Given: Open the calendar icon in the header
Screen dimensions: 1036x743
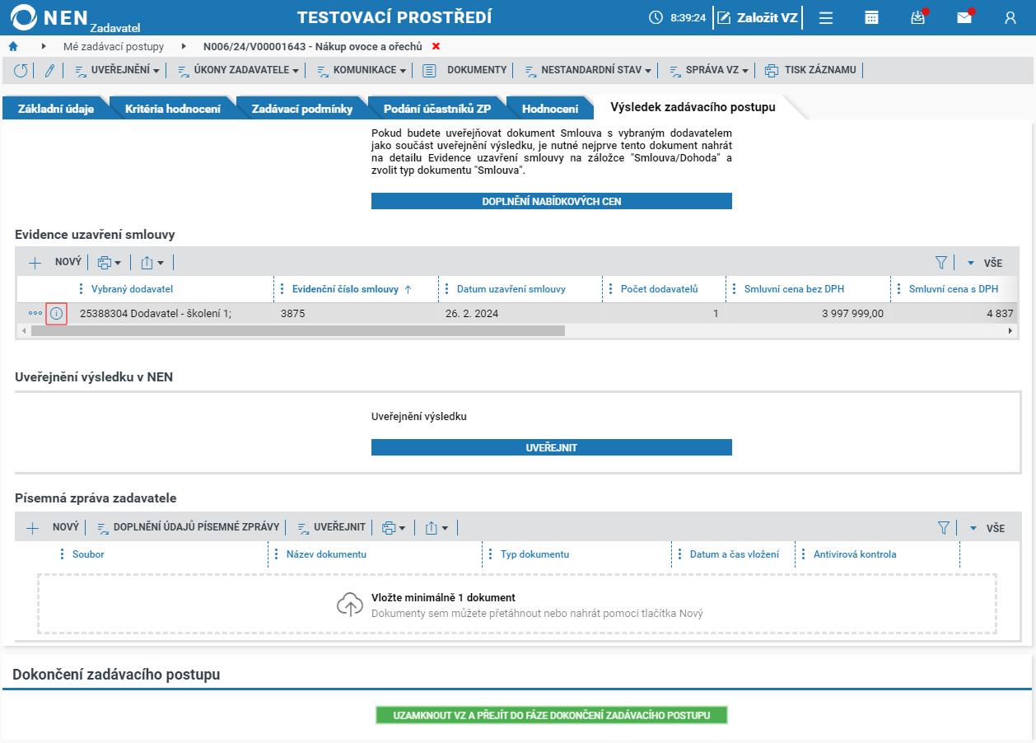Looking at the screenshot, I should coord(871,17).
